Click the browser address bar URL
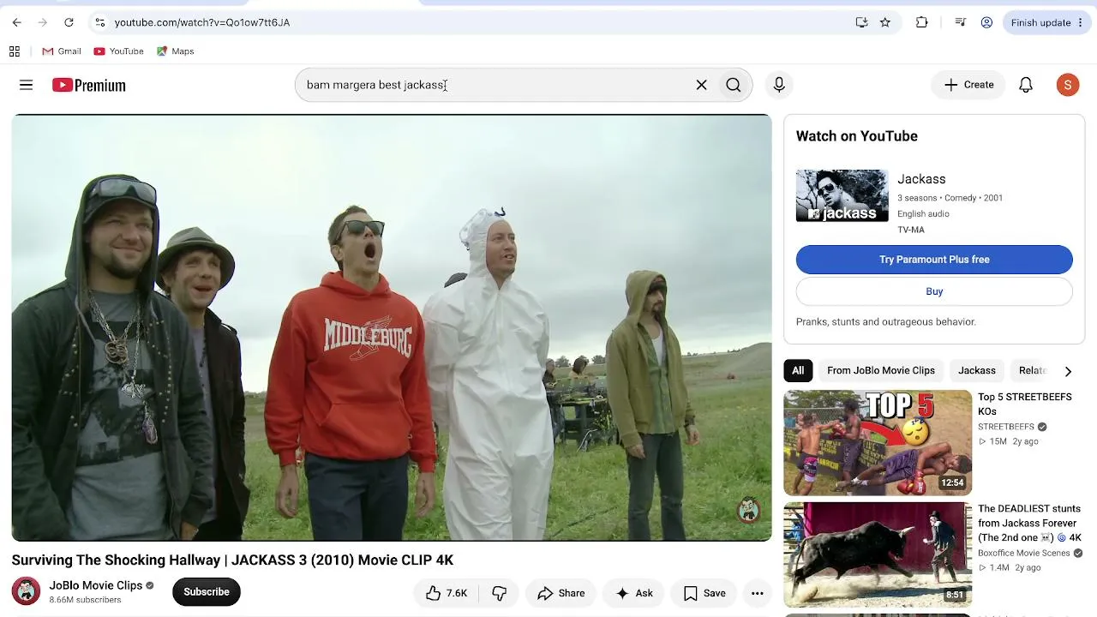Image resolution: width=1097 pixels, height=617 pixels. (x=202, y=22)
